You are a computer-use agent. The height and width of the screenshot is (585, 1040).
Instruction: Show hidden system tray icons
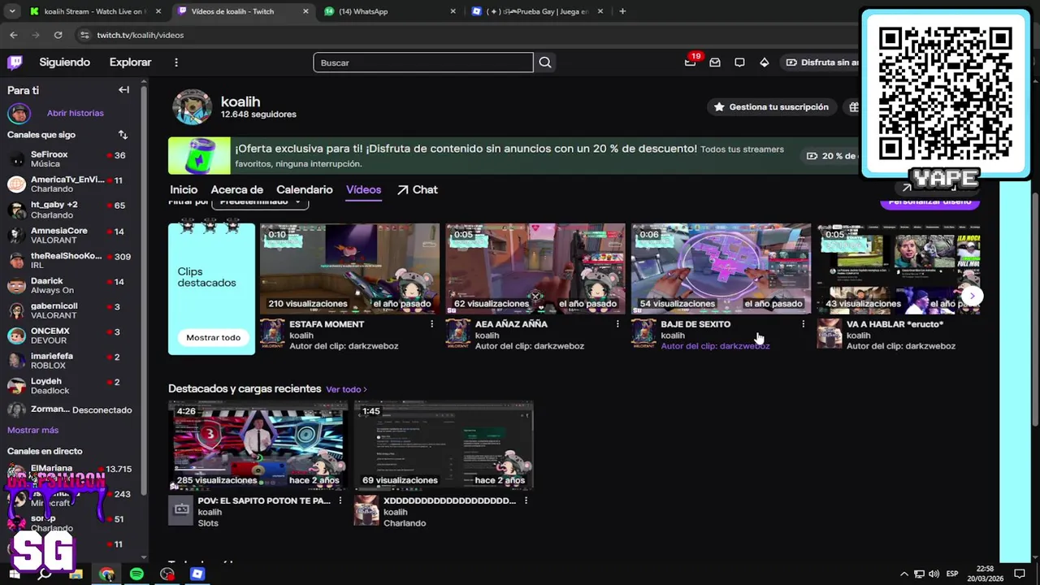tap(905, 574)
